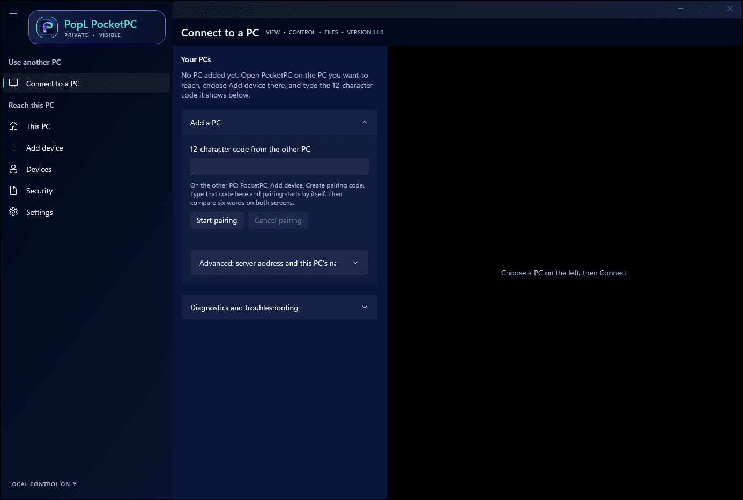Click the VERSION 1.1.0 label
Viewport: 743px width, 500px height.
click(x=365, y=32)
